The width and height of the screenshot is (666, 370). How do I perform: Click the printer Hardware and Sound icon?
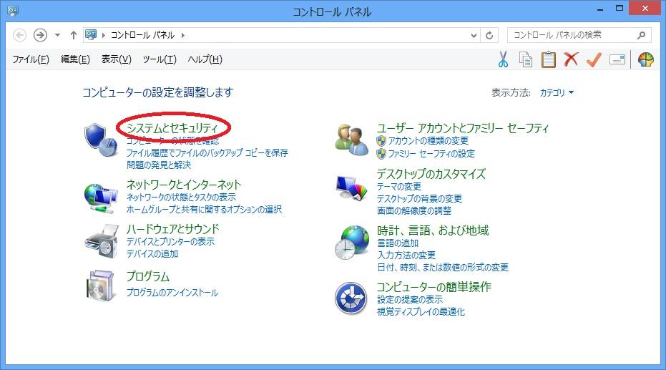[x=102, y=241]
